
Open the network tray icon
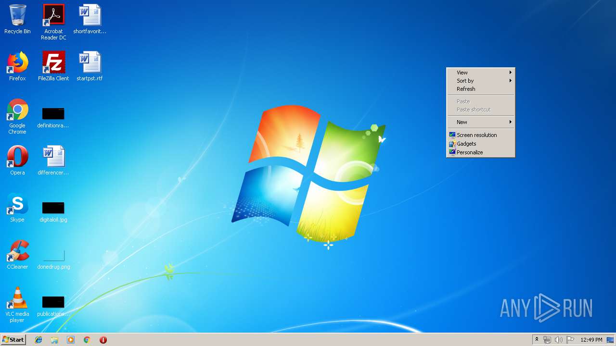547,340
